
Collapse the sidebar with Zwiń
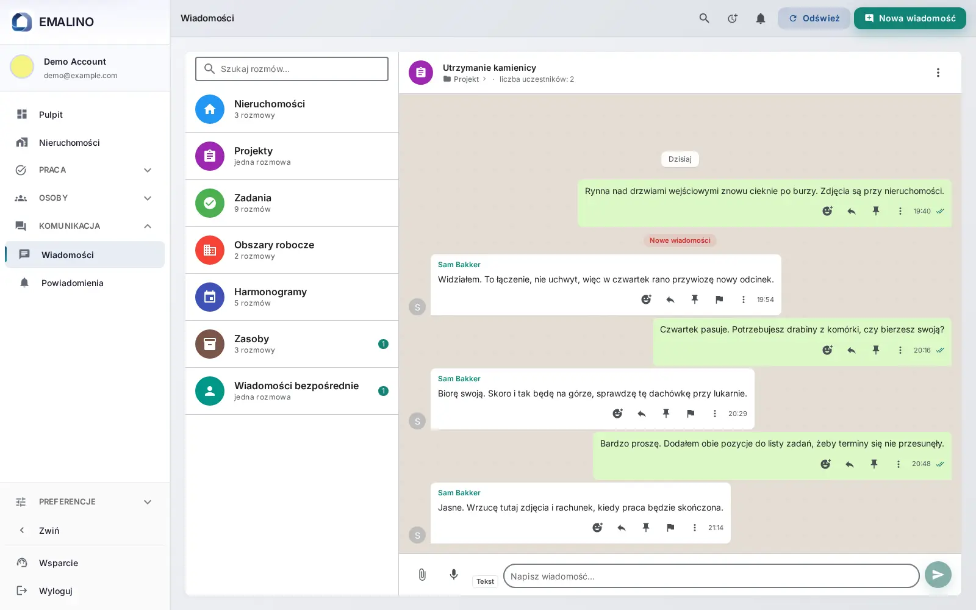85,531
